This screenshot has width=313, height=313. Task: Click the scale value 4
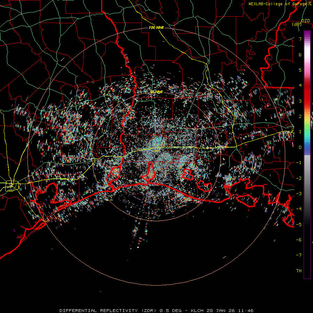pos(300,86)
